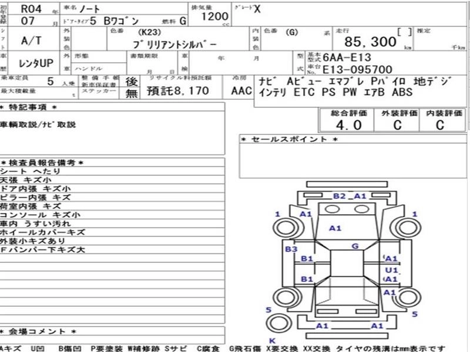Click the C grade under 内装評価

point(439,125)
